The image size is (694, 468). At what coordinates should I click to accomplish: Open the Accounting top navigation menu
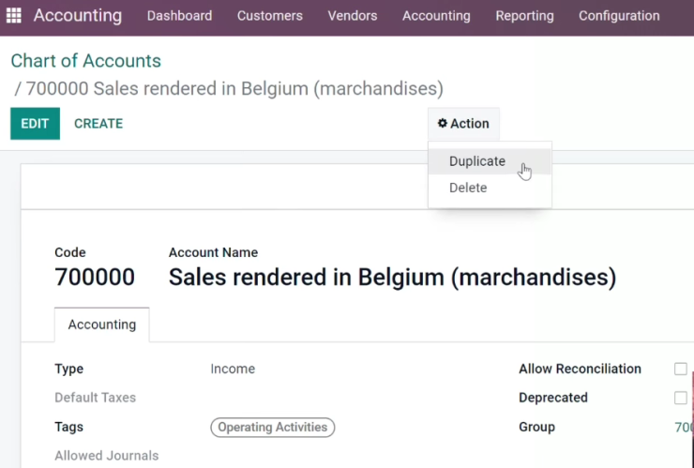coord(436,16)
